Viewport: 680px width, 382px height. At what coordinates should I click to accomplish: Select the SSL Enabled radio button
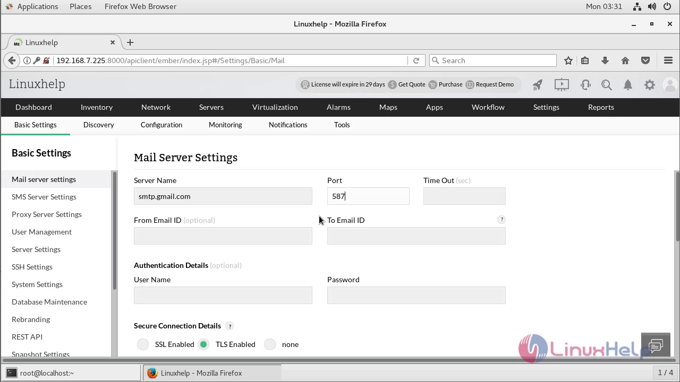click(143, 344)
